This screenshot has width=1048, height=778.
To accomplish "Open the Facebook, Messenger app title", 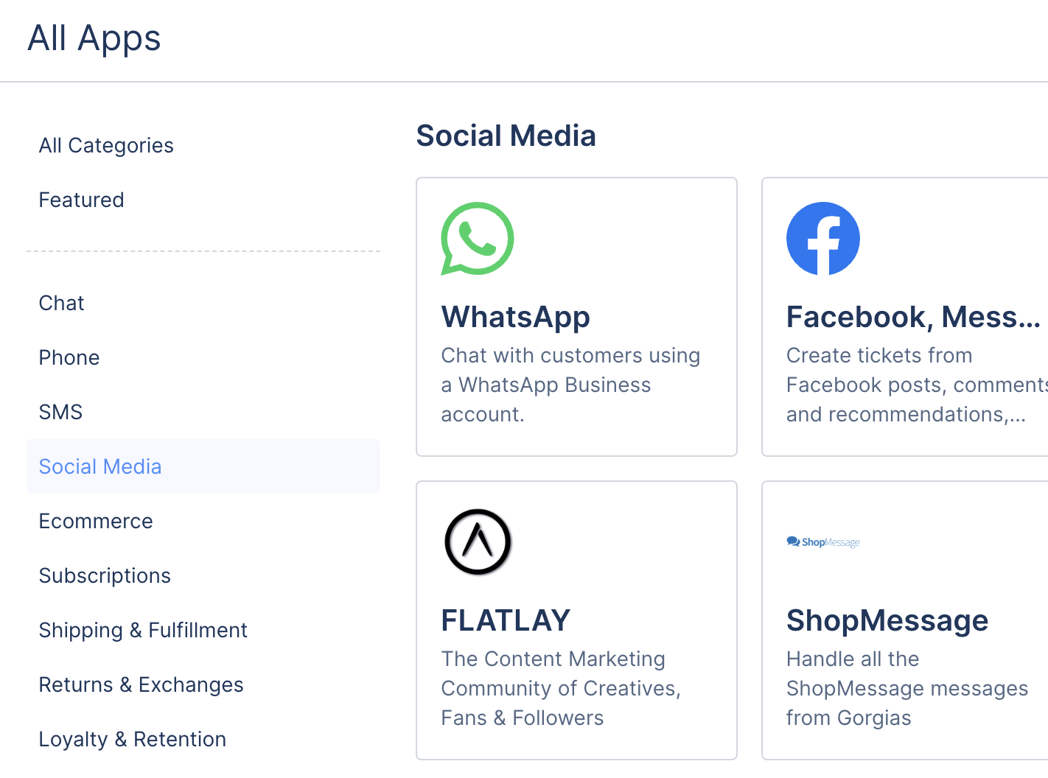I will (913, 317).
